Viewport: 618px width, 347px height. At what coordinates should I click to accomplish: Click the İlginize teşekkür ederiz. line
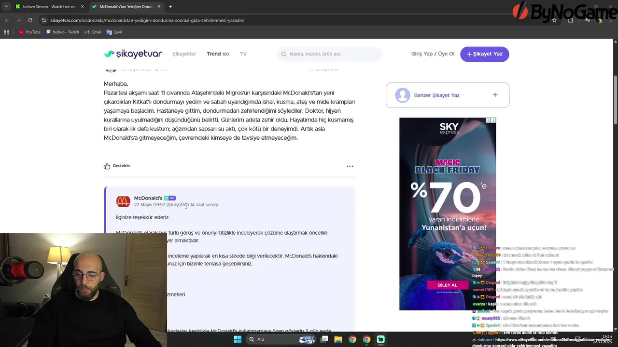point(143,217)
